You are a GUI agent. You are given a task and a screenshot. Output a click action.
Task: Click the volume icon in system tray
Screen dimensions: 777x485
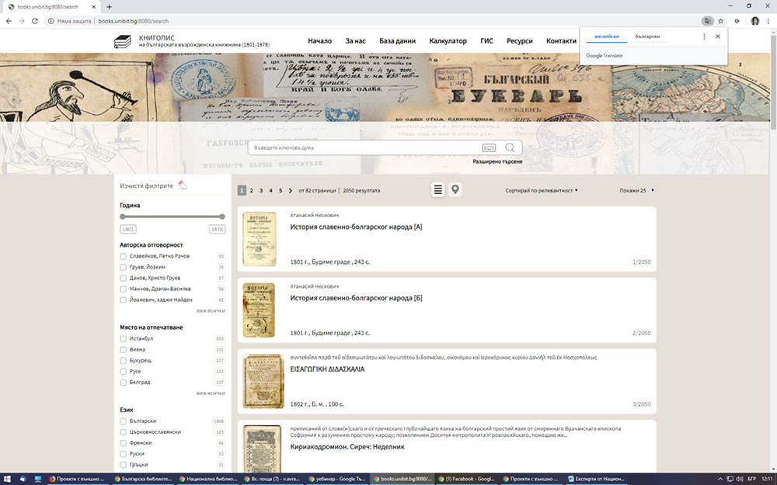coord(740,479)
